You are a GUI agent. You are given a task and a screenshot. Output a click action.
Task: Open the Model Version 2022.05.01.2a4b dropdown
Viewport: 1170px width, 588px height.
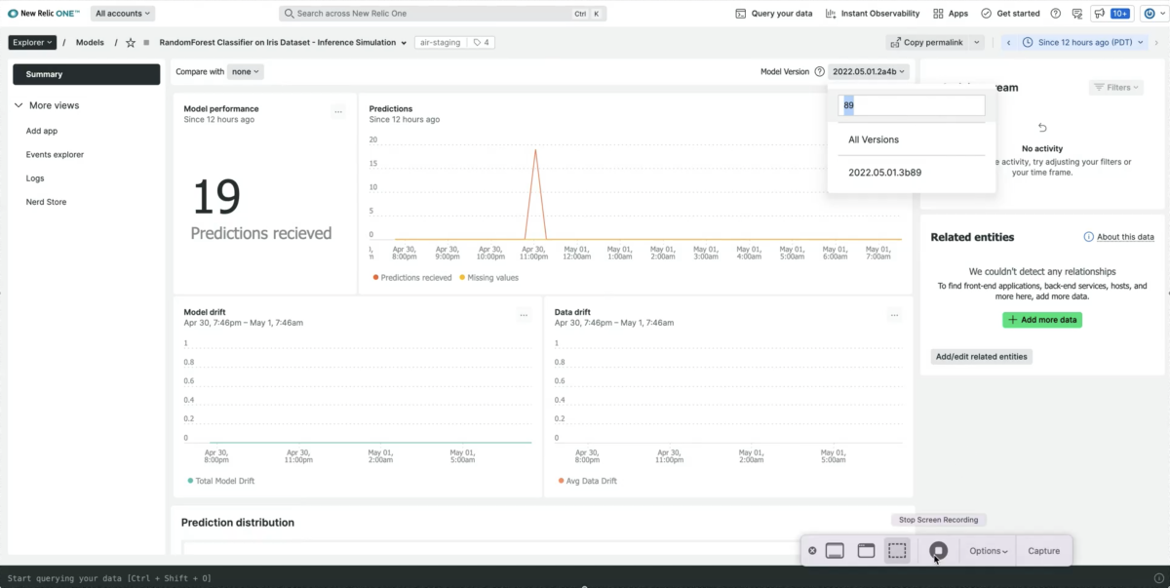(x=869, y=71)
